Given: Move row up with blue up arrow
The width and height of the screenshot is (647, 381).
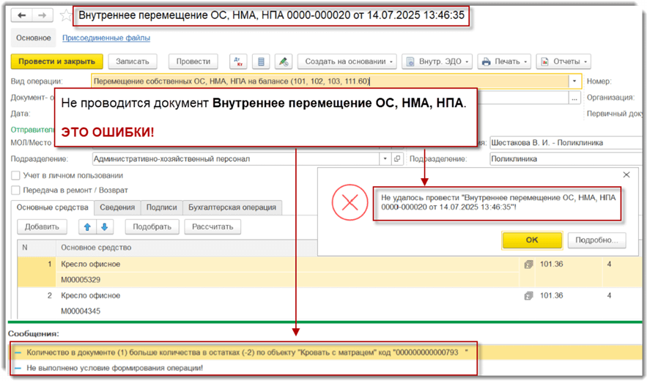Looking at the screenshot, I should click(x=87, y=226).
